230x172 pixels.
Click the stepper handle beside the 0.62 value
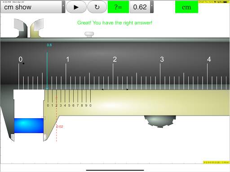point(152,7)
